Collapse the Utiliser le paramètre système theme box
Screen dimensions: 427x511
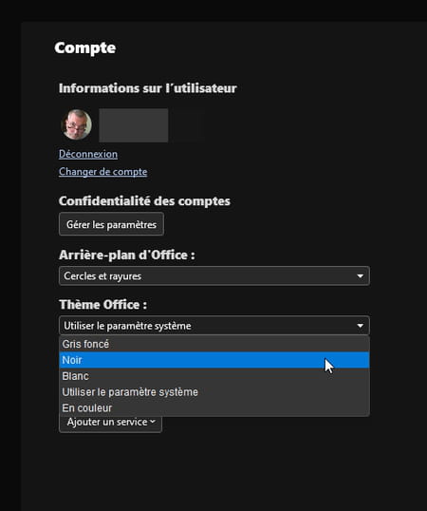tap(214, 326)
